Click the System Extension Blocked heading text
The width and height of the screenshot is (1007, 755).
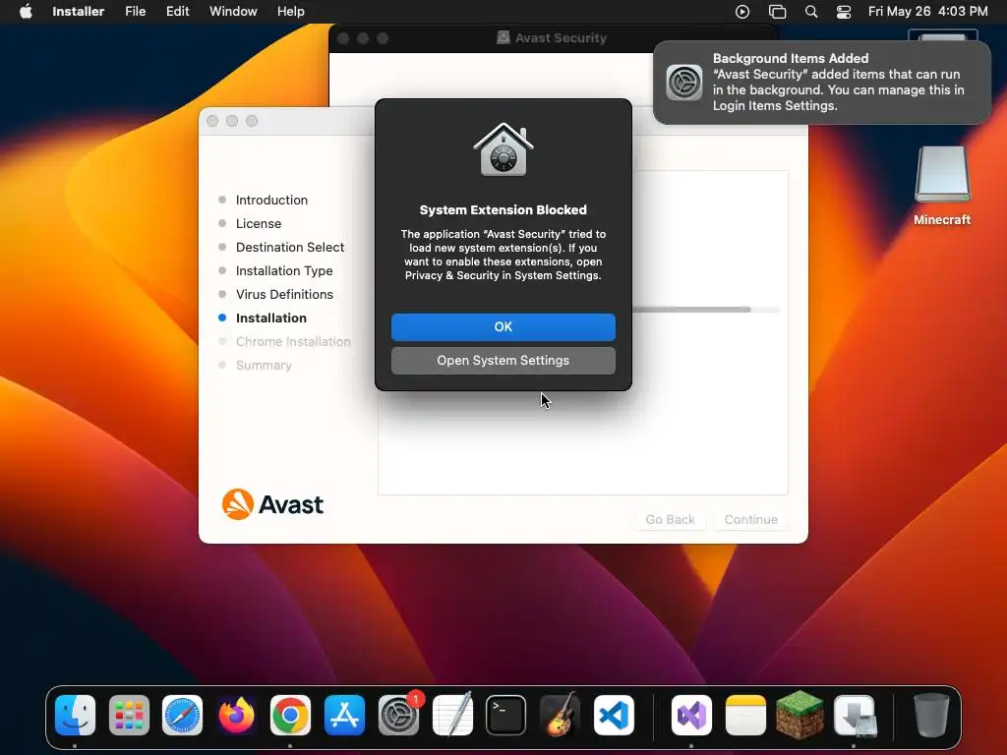tap(503, 210)
